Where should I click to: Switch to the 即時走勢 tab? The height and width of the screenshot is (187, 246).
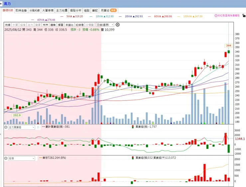[21, 11]
